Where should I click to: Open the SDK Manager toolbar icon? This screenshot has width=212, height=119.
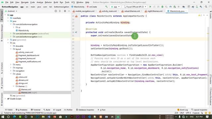point(201,7)
